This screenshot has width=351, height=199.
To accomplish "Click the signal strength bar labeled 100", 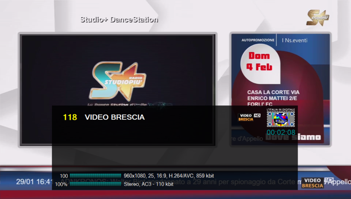I will (x=96, y=176).
